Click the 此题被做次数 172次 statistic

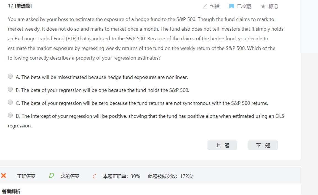click(x=170, y=176)
